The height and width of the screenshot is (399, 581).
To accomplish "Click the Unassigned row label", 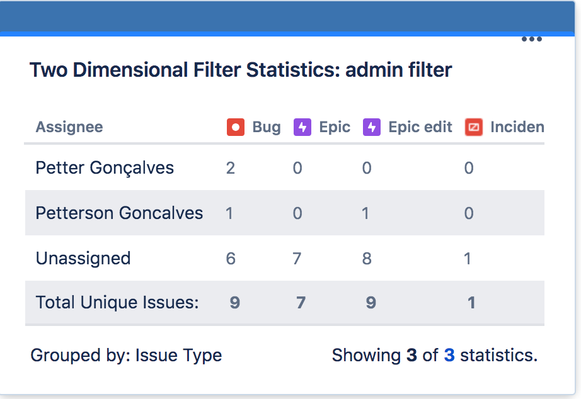I will [83, 258].
